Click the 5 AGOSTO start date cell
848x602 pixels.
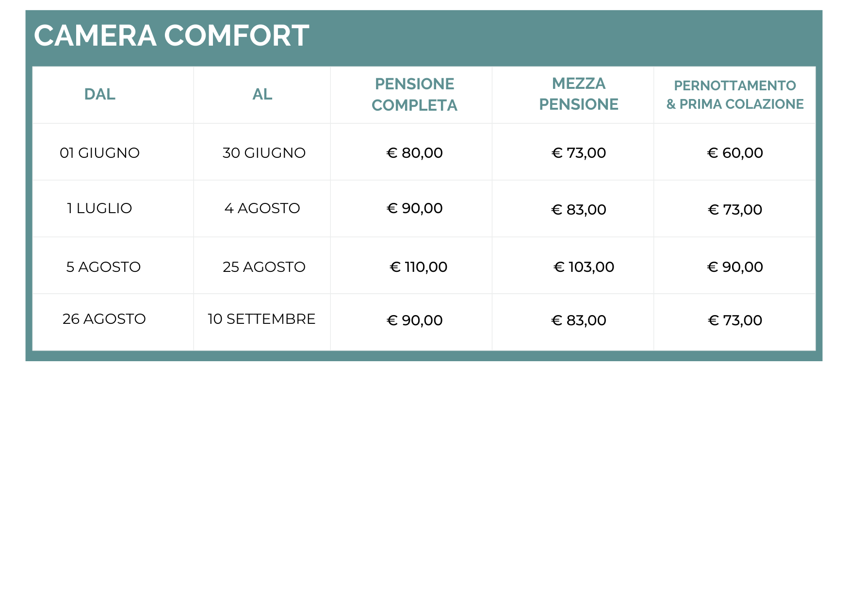coord(103,267)
